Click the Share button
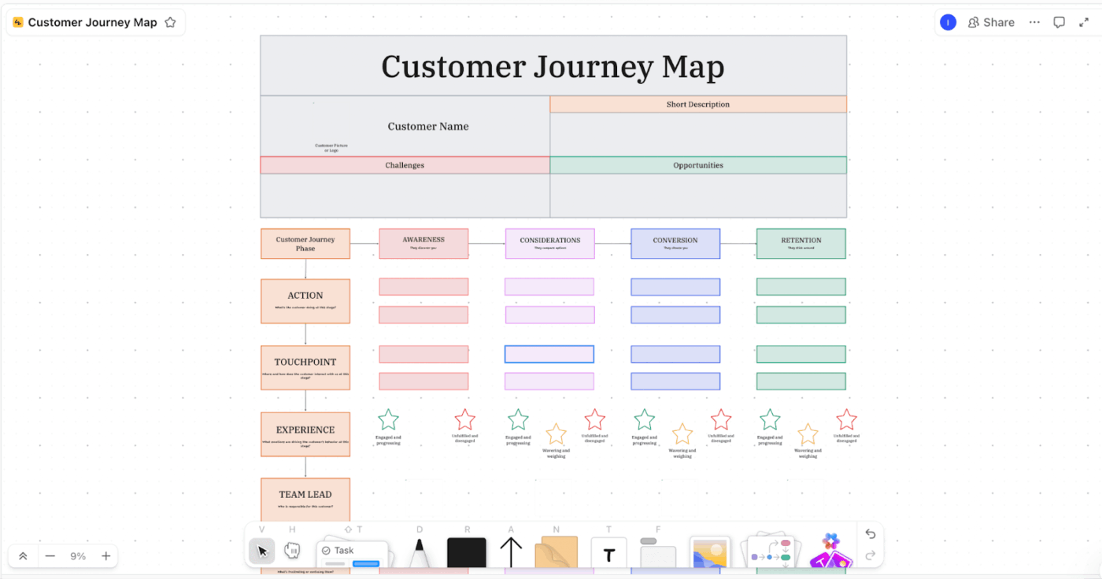 [x=991, y=22]
